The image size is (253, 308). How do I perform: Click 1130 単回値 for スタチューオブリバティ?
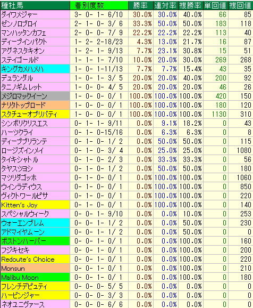219,114
